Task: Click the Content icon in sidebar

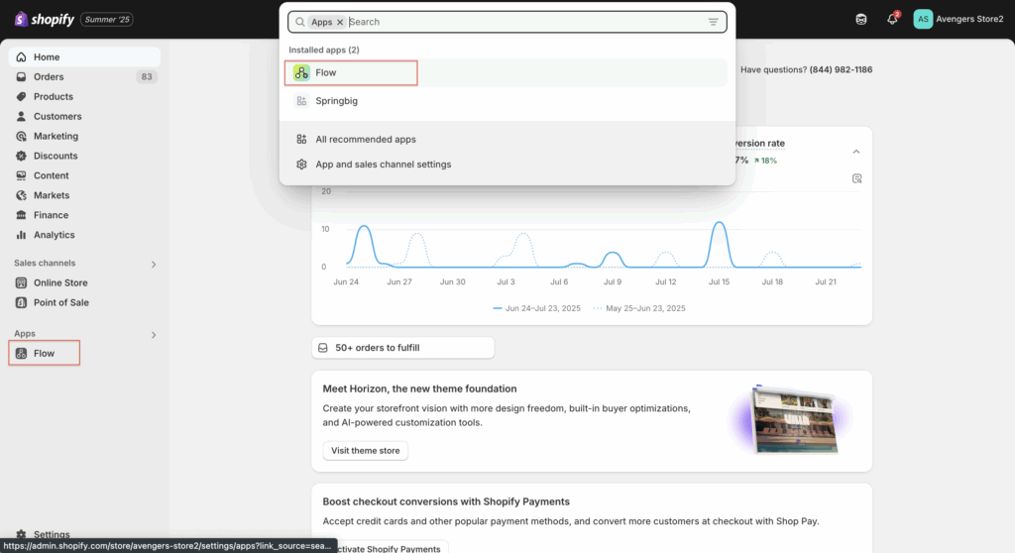Action: pyautogui.click(x=22, y=175)
